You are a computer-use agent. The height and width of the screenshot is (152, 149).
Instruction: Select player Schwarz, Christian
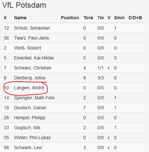pyautogui.click(x=33, y=68)
